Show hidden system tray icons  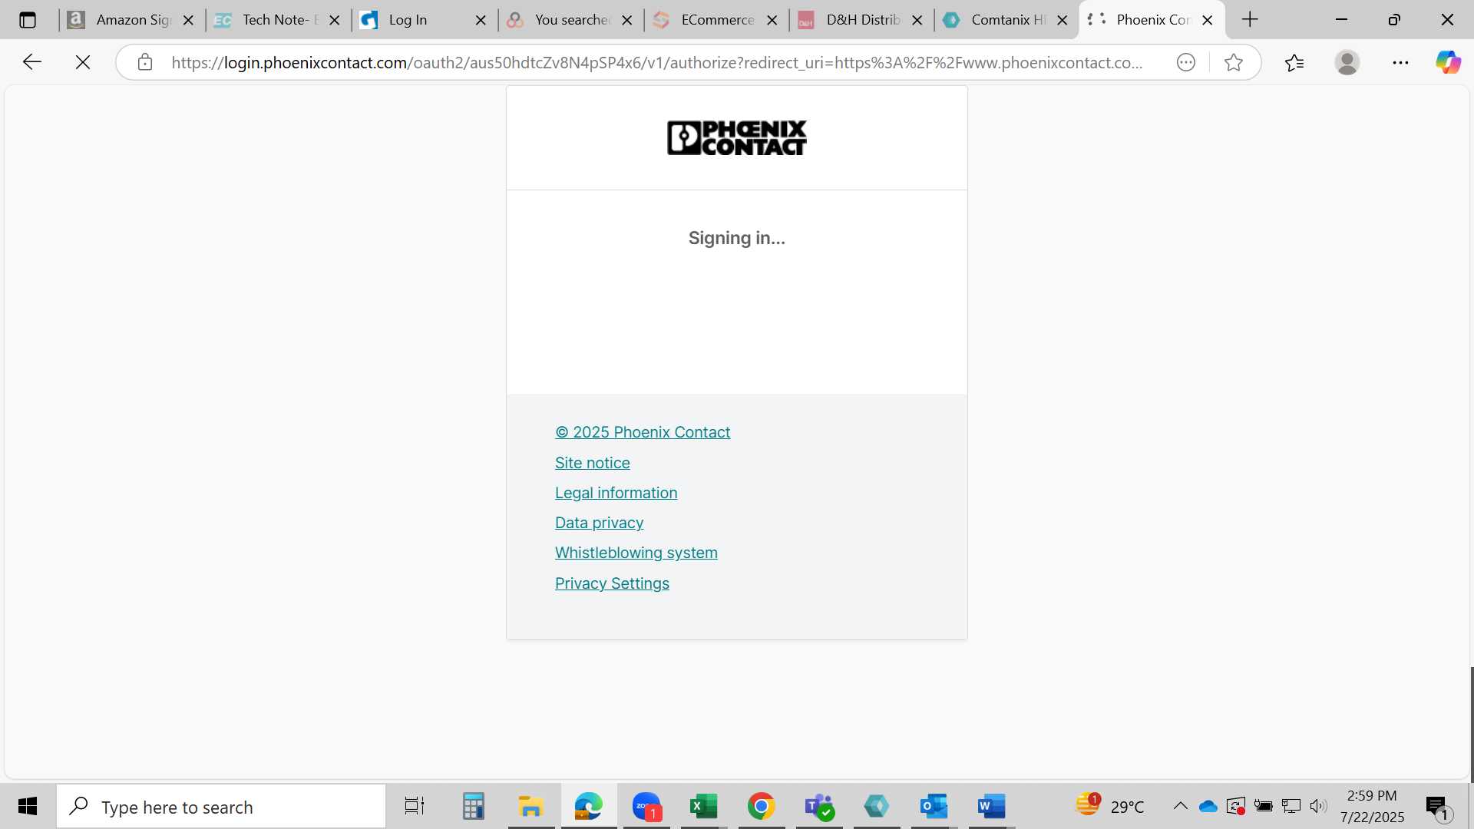click(x=1181, y=806)
